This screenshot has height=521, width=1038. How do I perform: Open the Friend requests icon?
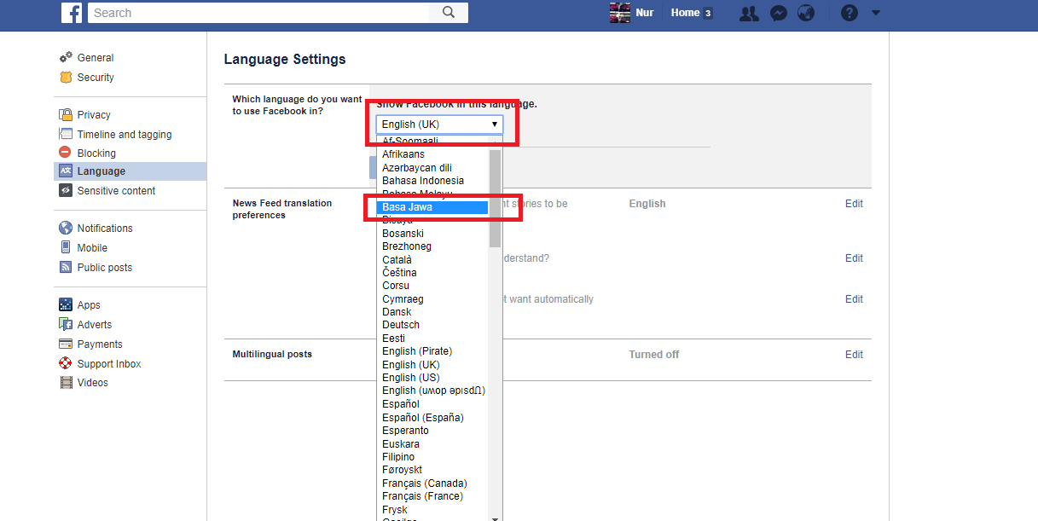749,13
